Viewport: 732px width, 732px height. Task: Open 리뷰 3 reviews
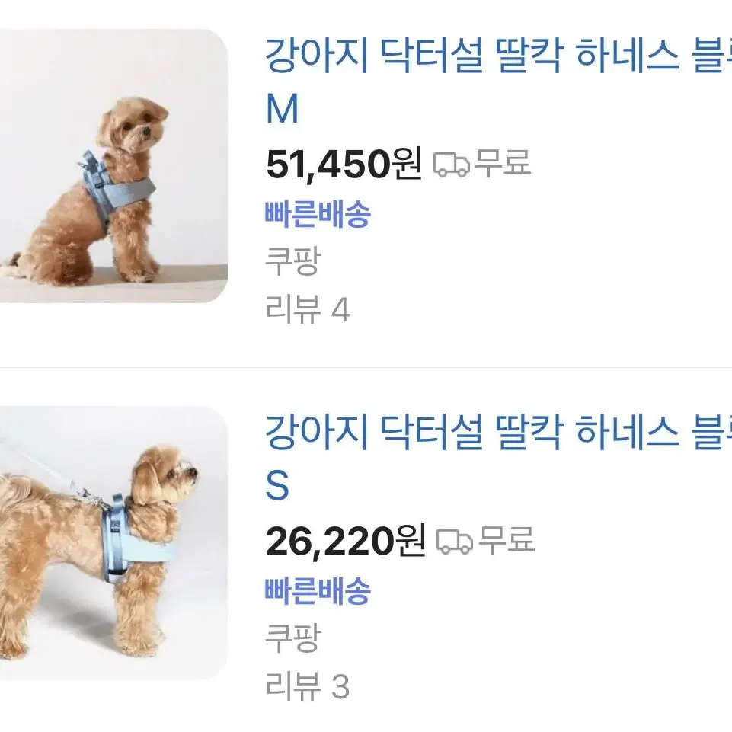[308, 686]
